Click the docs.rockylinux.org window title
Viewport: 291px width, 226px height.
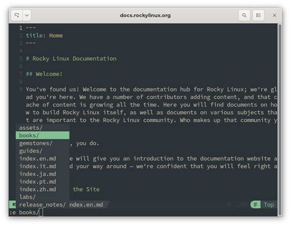[145, 15]
